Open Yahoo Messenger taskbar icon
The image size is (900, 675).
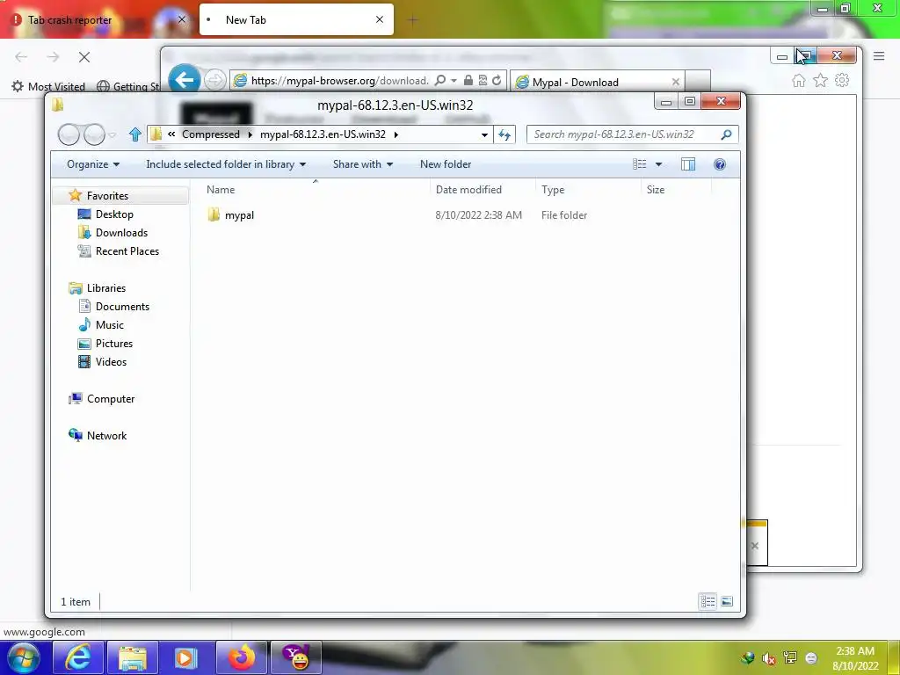[x=295, y=657]
